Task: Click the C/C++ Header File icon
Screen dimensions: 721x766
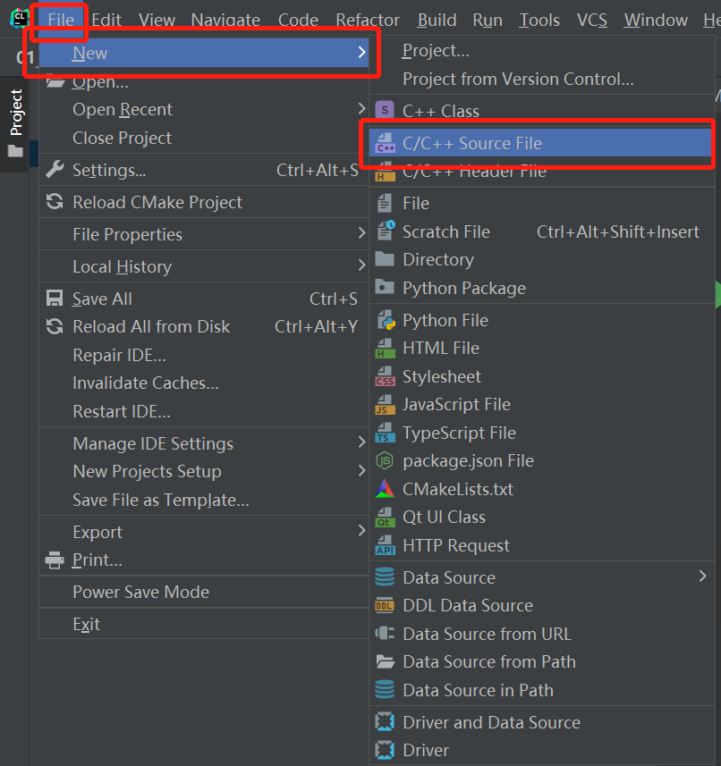Action: point(385,173)
